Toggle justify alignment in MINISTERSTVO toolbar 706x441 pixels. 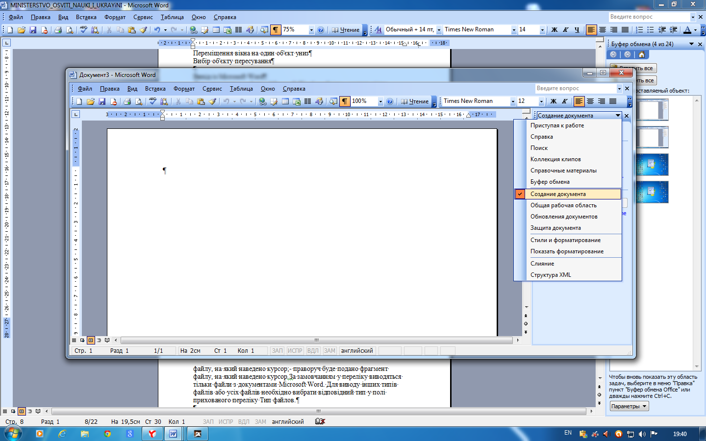point(625,30)
